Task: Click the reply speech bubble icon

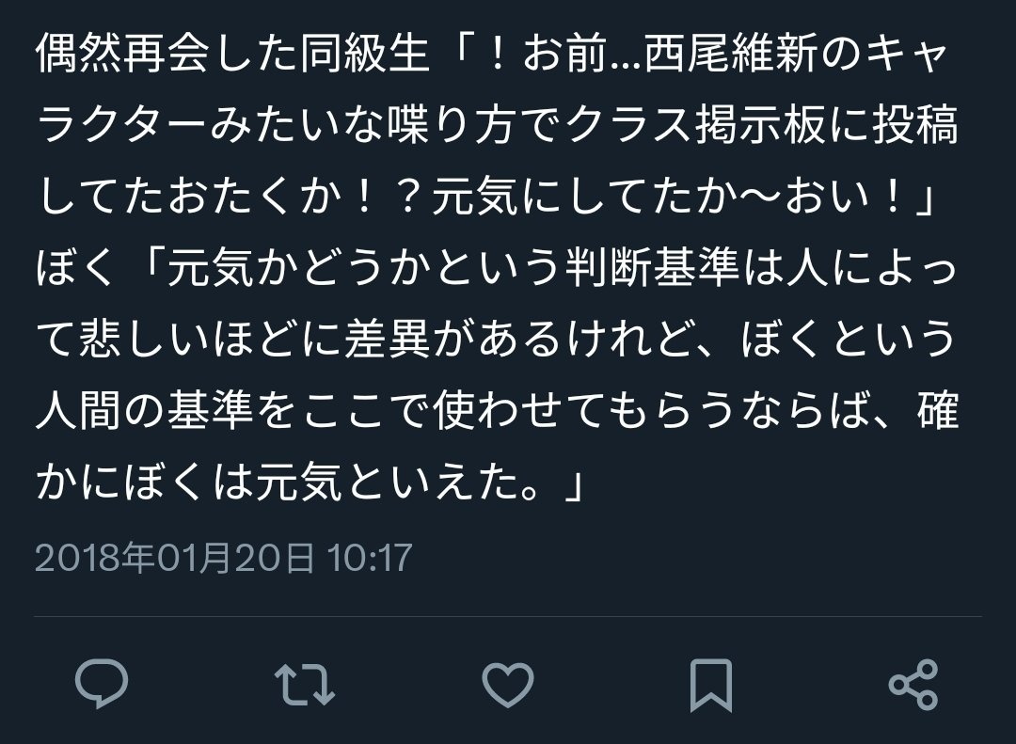Action: tap(102, 683)
